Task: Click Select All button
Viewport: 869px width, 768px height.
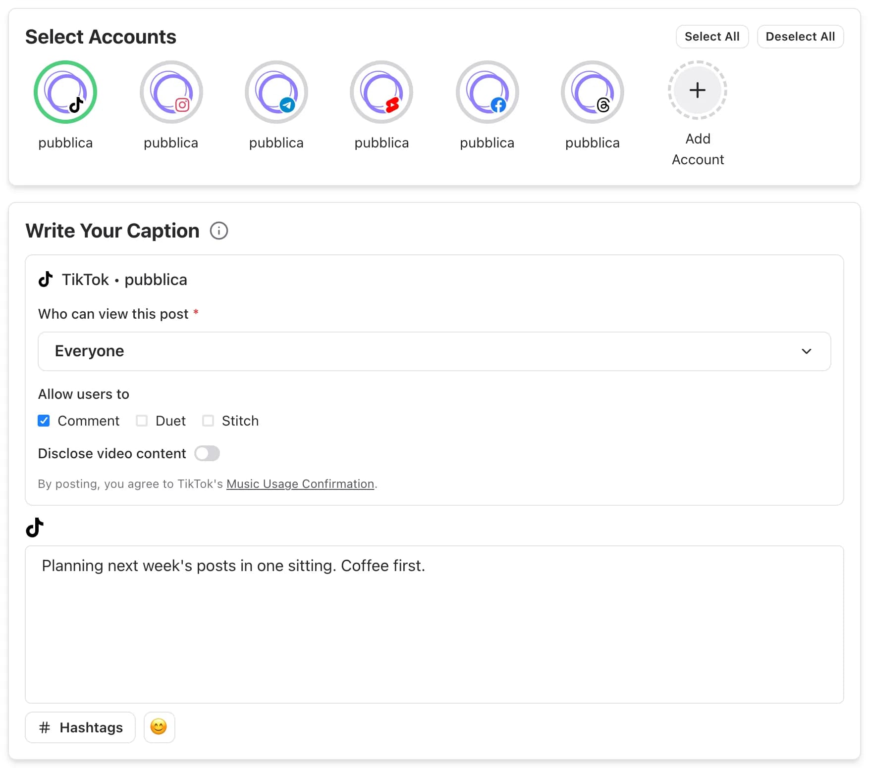Action: pos(712,37)
